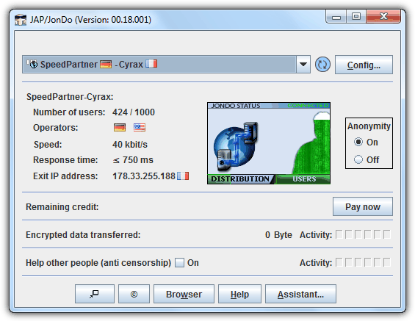Launch the Browser button
This screenshot has width=415, height=321.
[x=184, y=294]
